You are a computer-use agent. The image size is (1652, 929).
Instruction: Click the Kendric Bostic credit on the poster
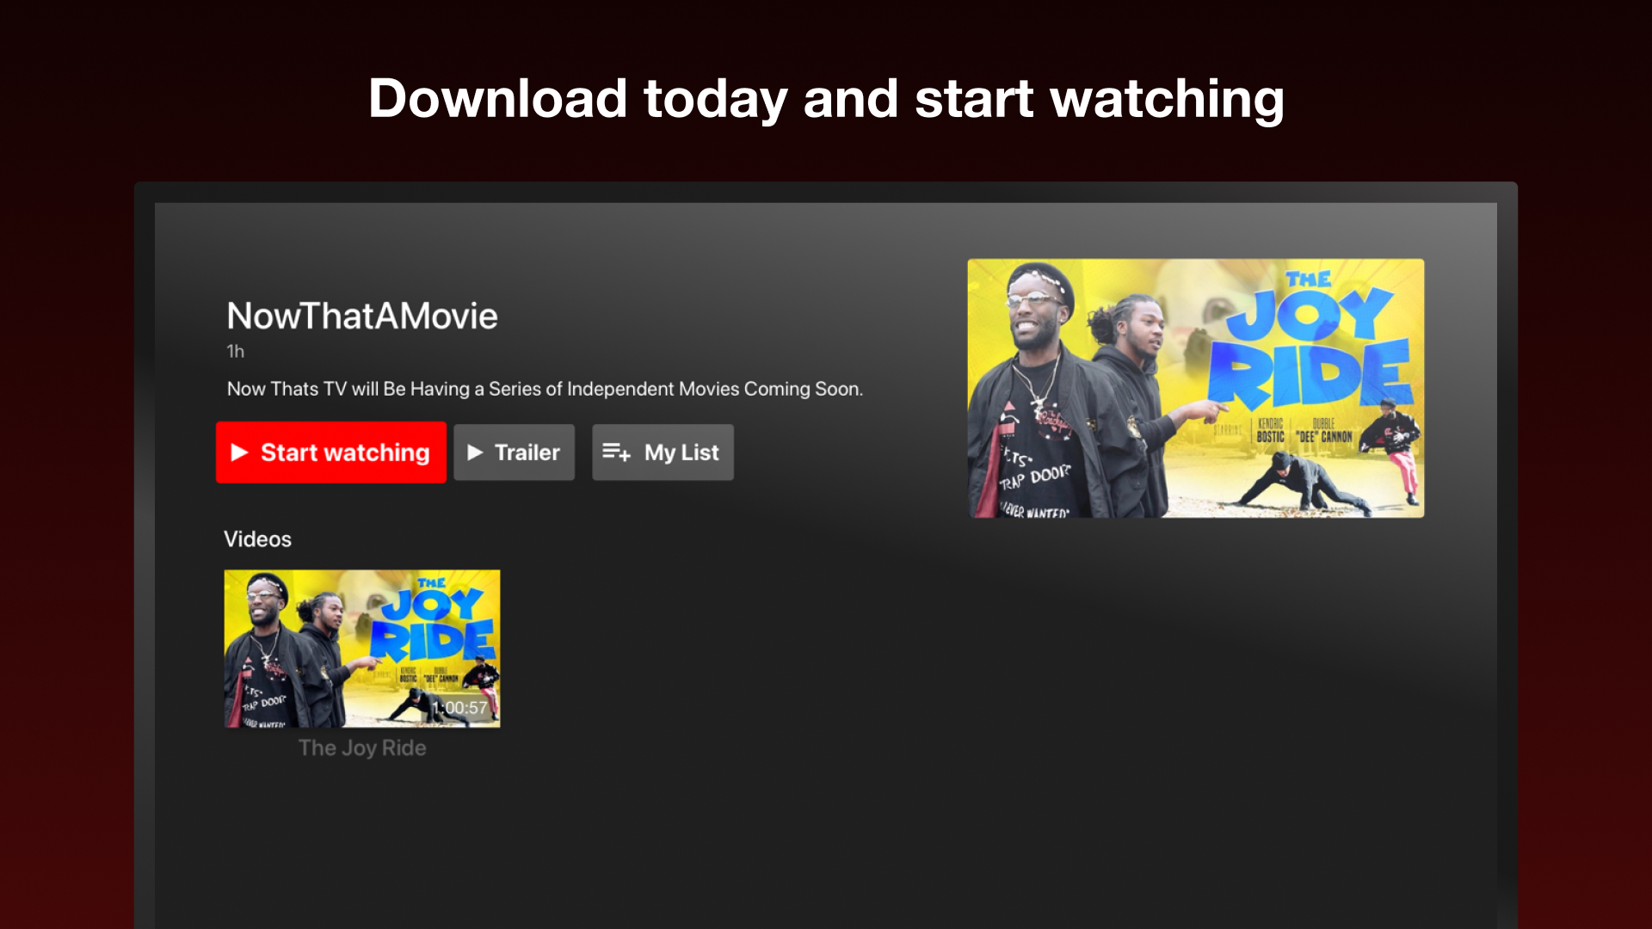[1270, 431]
